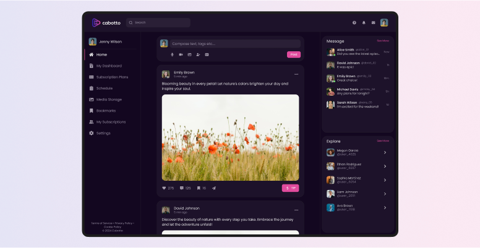Screen dimensions: 480x248
Task: Open the three-dot menu on Emily Brown's post
Action: click(296, 74)
